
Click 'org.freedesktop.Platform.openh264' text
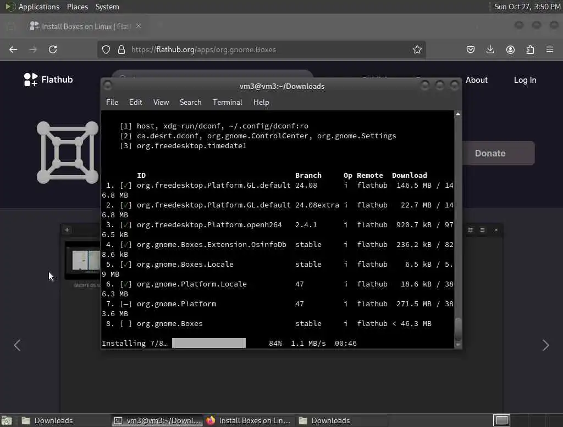(x=209, y=225)
